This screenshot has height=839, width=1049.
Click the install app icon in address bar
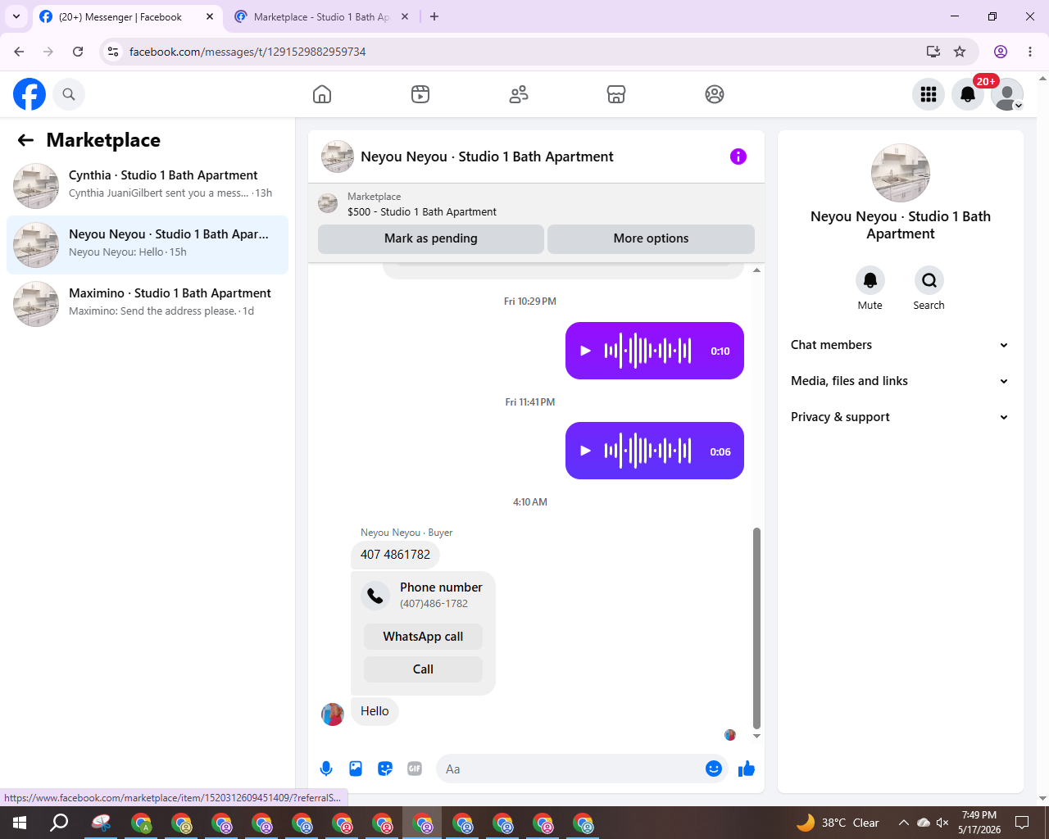point(933,52)
